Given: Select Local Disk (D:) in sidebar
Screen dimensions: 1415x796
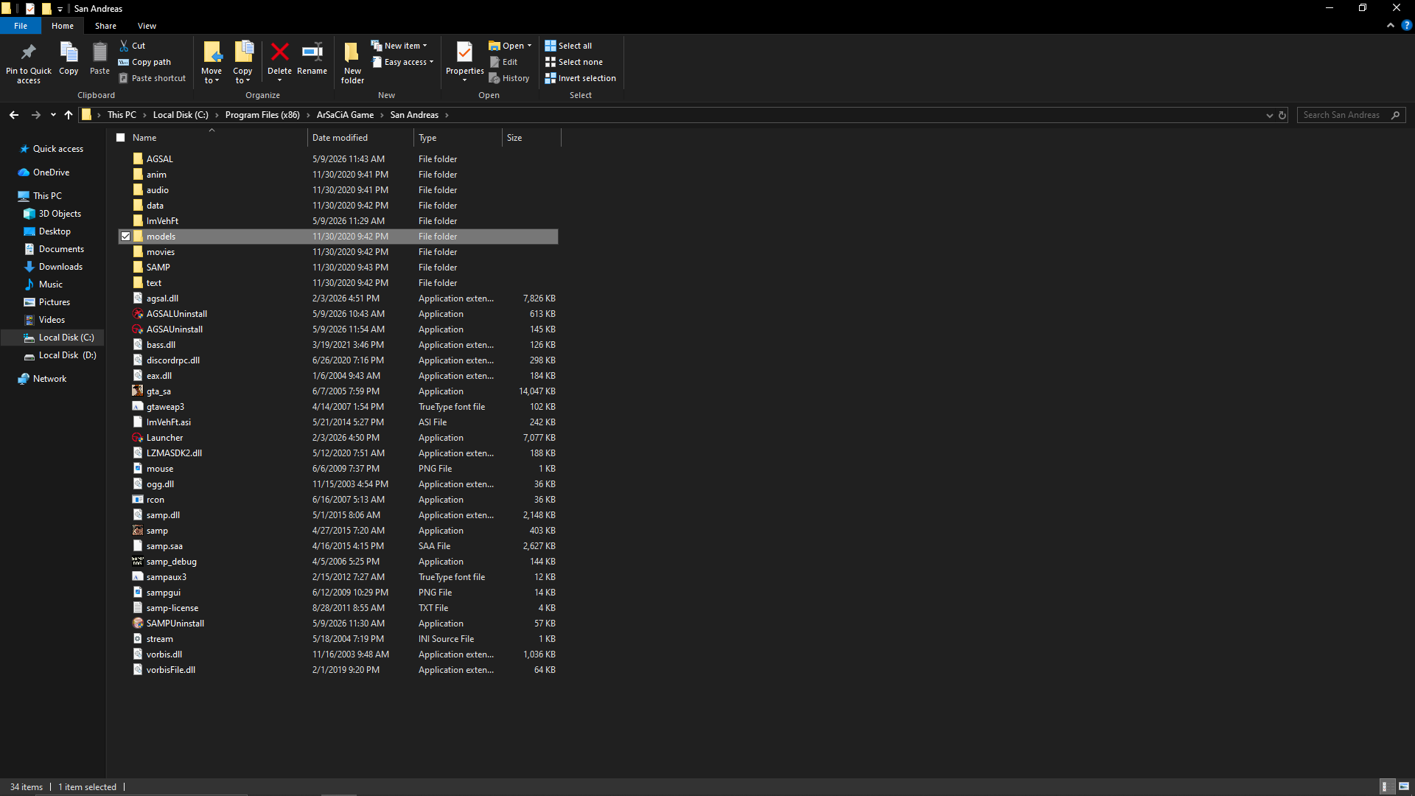Looking at the screenshot, I should 67,355.
